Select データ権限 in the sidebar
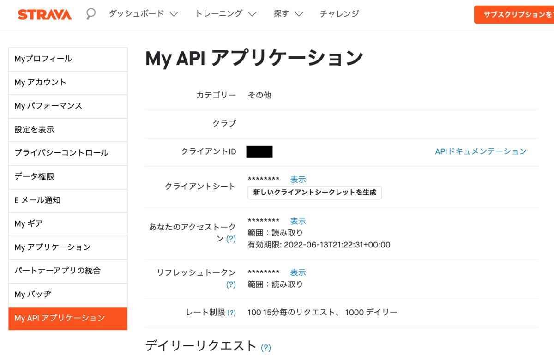The height and width of the screenshot is (356, 554). coord(68,177)
